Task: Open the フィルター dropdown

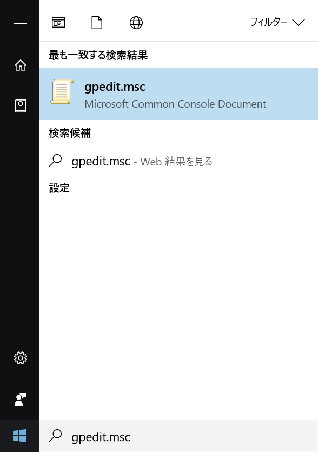Action: pyautogui.click(x=277, y=22)
